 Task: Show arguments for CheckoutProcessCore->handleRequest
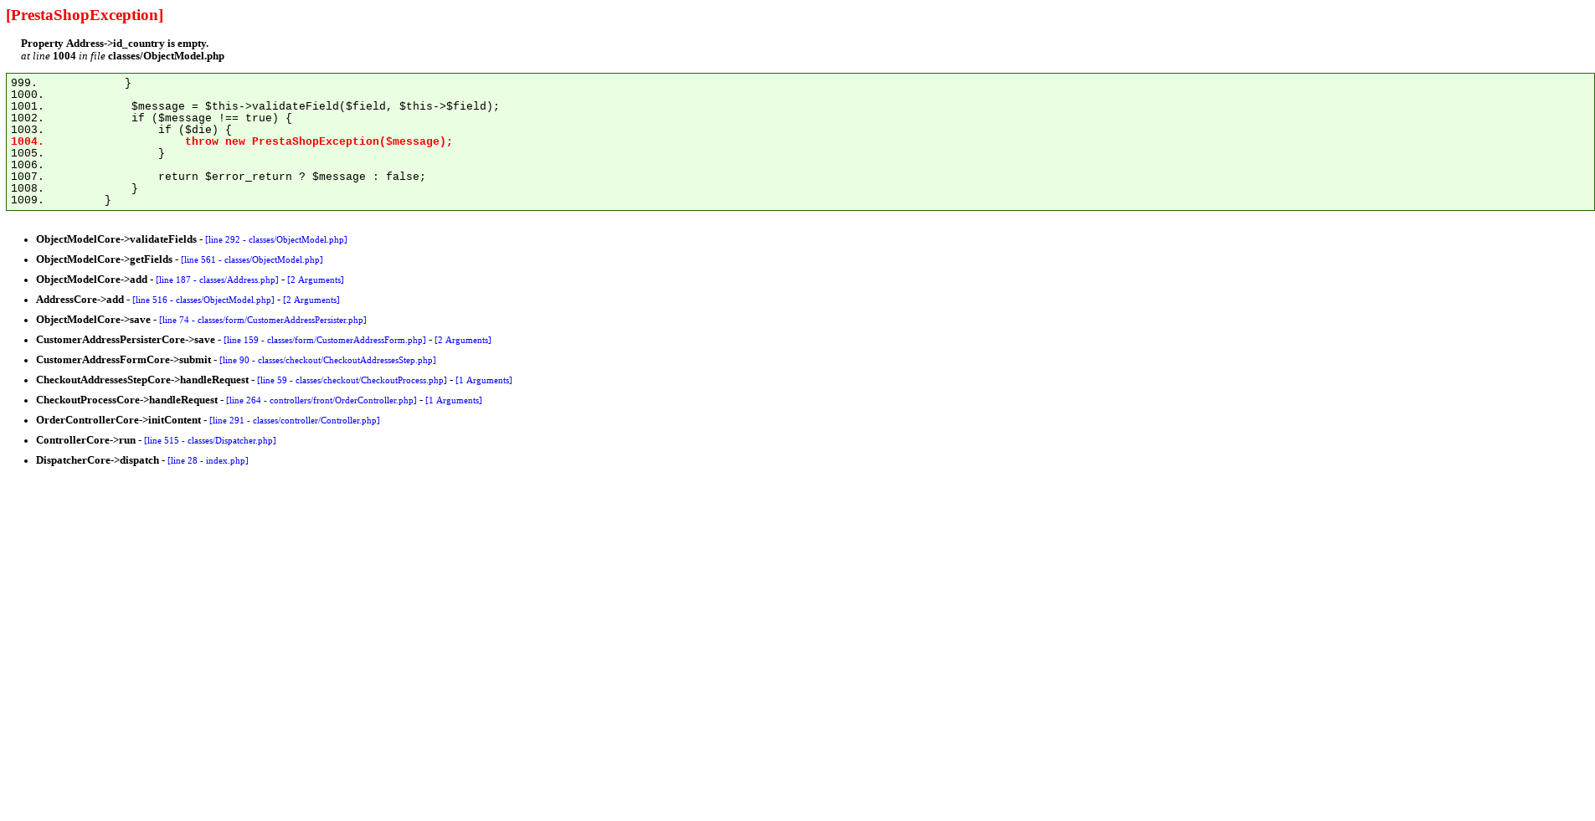point(454,401)
